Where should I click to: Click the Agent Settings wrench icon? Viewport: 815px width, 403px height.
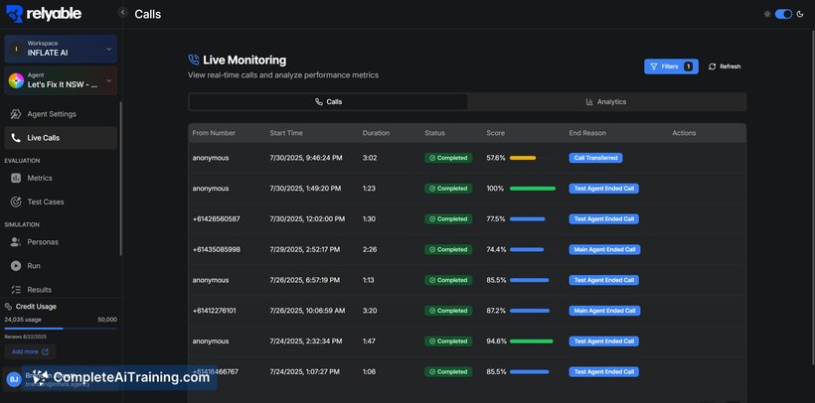coord(16,114)
